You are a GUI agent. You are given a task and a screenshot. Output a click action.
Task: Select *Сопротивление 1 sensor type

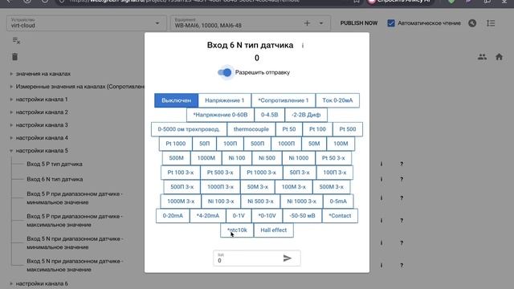tap(284, 100)
